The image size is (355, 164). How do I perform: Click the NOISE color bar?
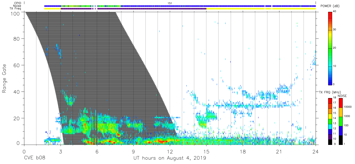pyautogui.click(x=341, y=121)
